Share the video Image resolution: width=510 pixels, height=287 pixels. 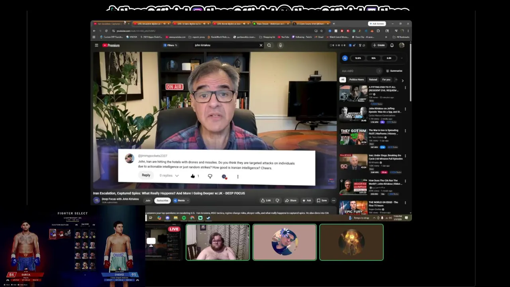click(291, 201)
